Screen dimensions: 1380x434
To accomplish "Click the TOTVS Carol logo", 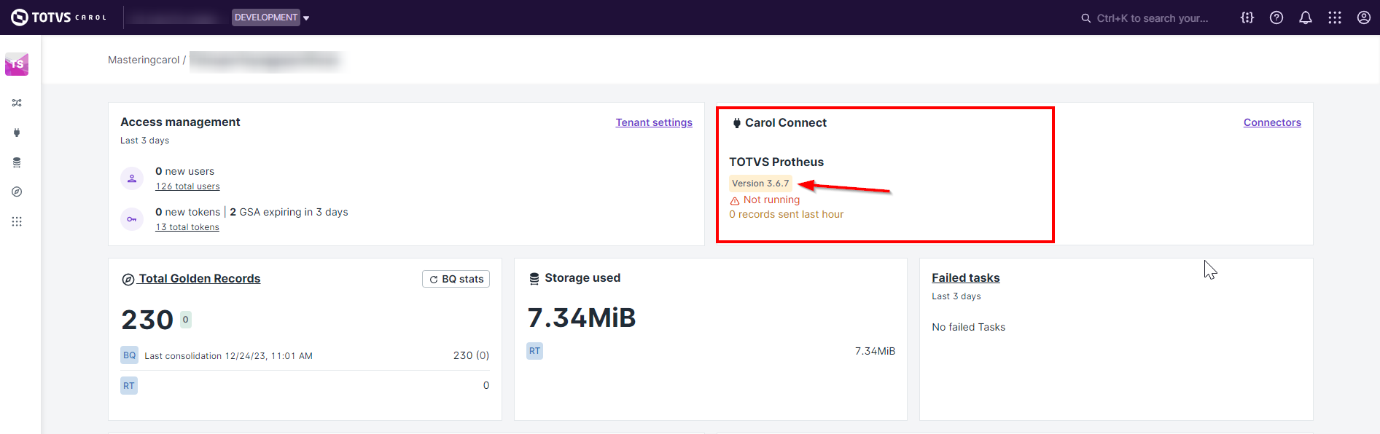I will point(58,17).
